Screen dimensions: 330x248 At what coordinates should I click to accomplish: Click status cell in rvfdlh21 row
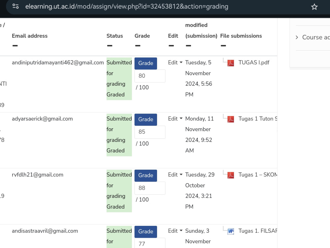(x=119, y=191)
